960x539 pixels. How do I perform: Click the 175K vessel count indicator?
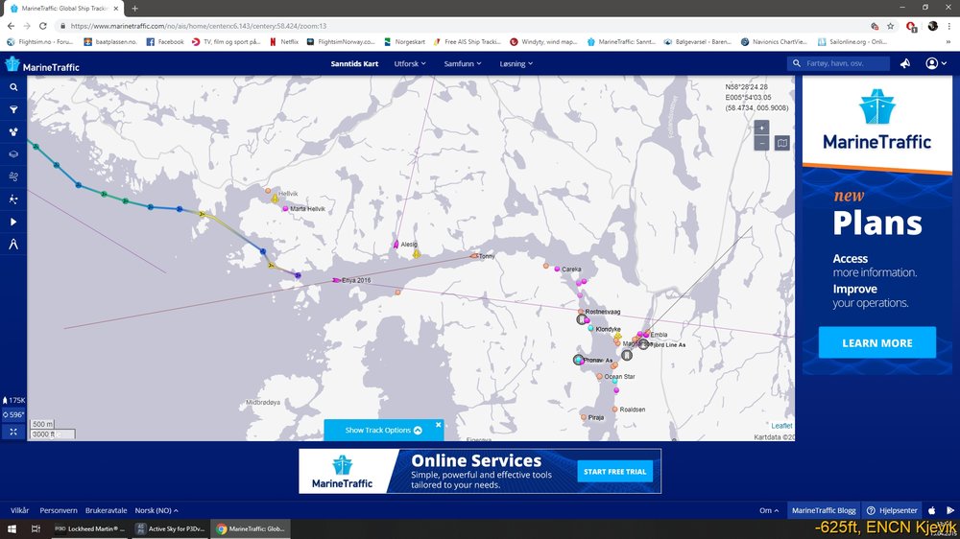point(13,400)
